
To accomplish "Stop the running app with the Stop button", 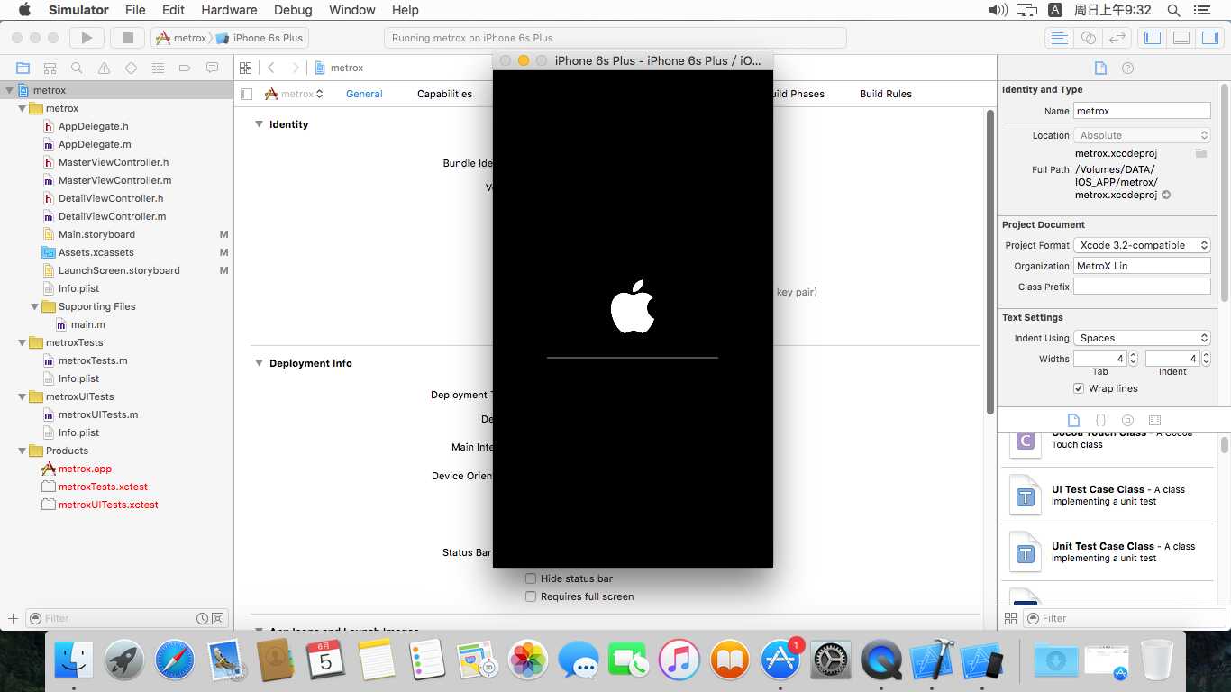I will [128, 38].
